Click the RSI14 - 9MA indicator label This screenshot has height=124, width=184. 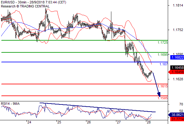coord(10,104)
